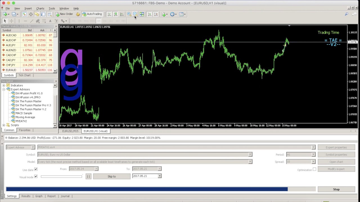Open the Symbol EURUSD dropdown

(250, 155)
